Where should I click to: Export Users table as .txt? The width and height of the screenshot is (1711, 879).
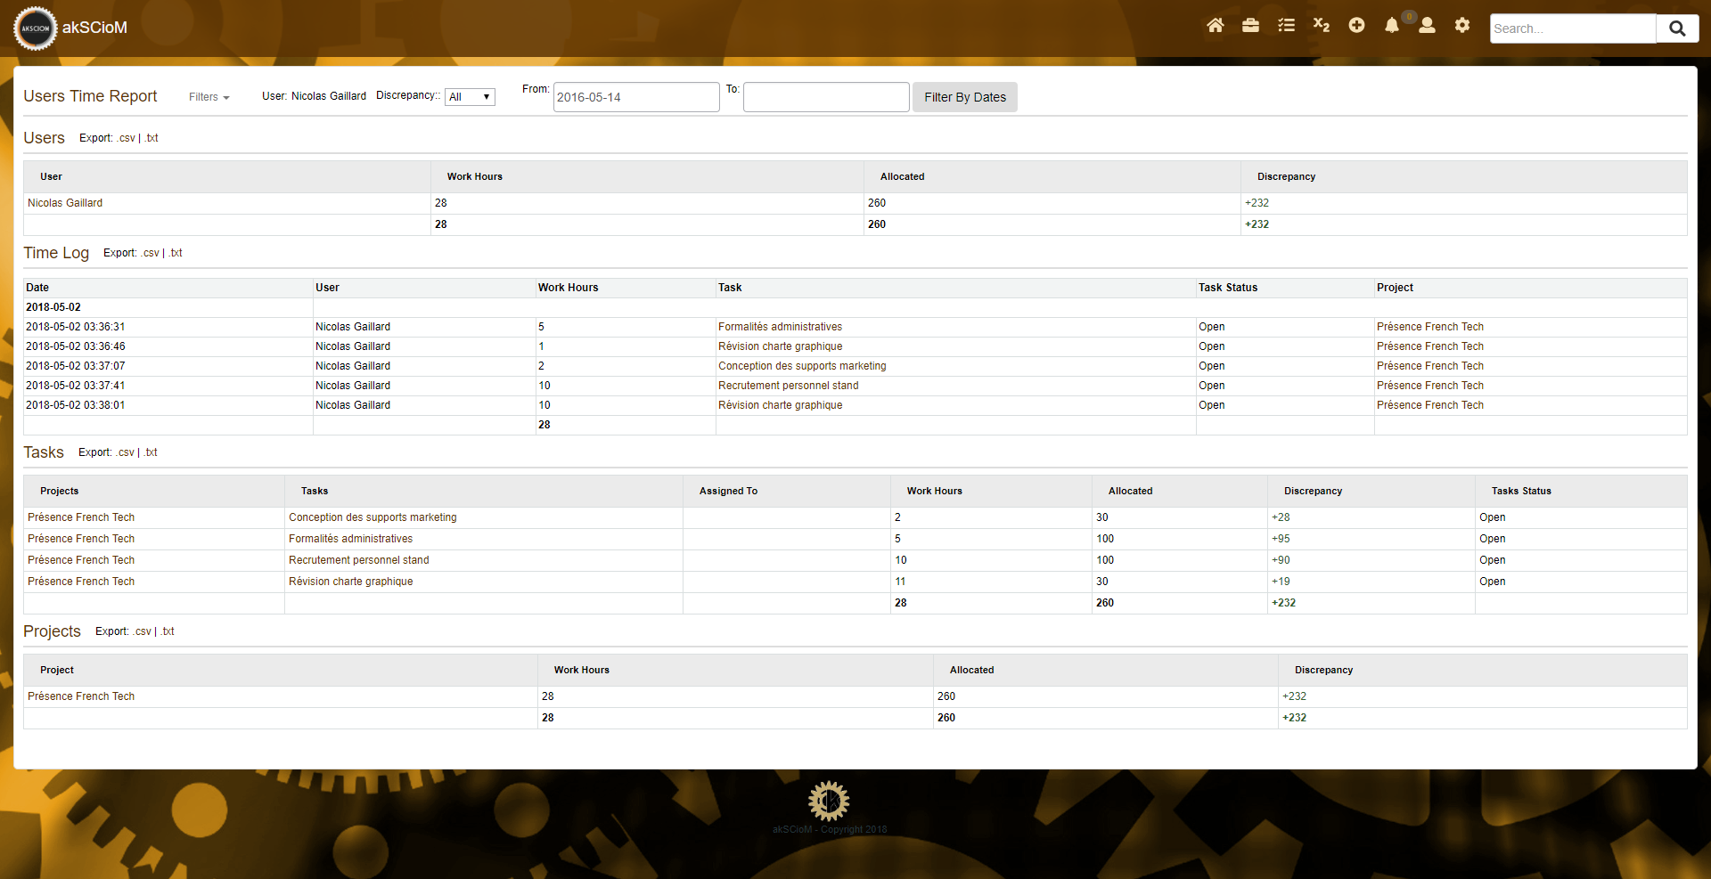(x=151, y=138)
